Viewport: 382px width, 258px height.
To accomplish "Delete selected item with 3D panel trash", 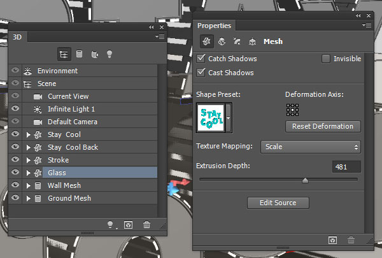I will [146, 225].
